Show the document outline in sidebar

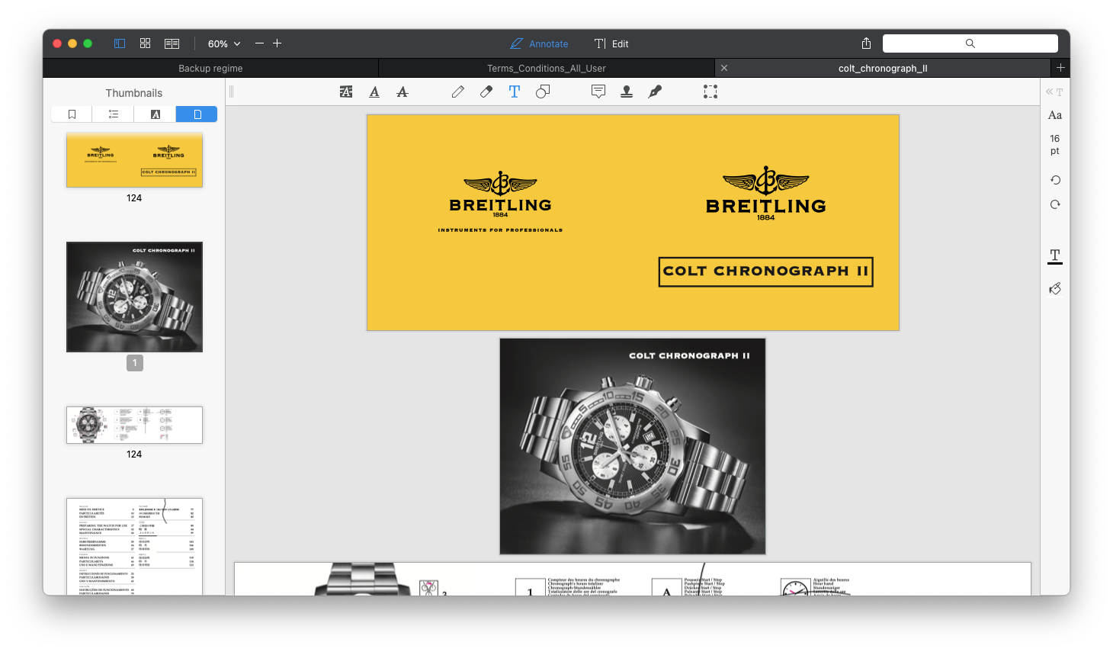113,114
